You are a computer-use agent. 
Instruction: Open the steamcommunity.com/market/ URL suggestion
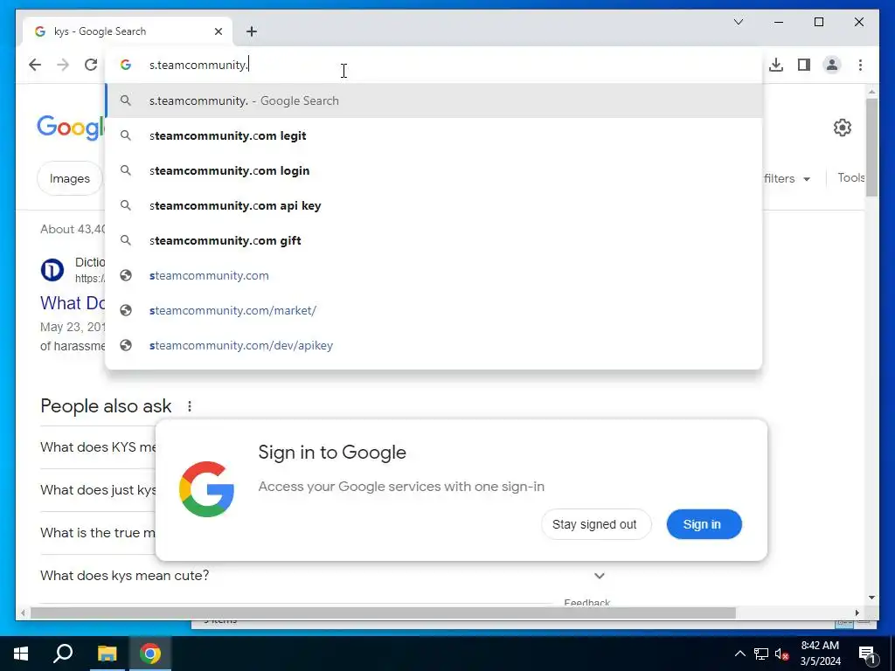[x=434, y=310]
